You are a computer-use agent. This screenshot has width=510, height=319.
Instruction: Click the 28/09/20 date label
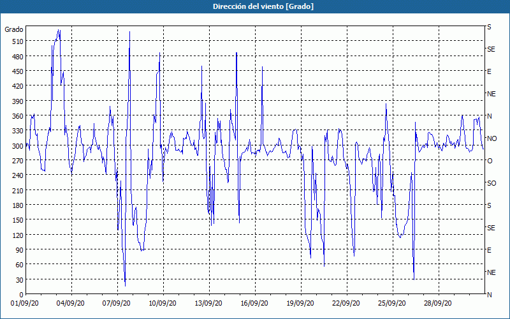pyautogui.click(x=437, y=304)
